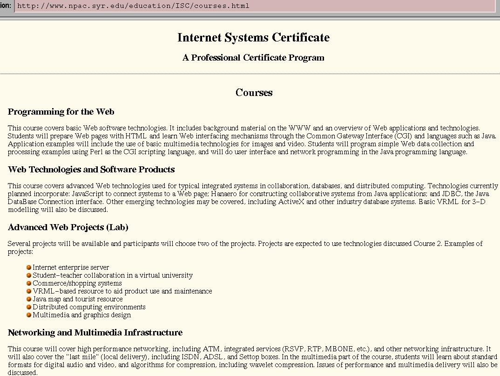Click the "Internet enterprise server" list item
The height and width of the screenshot is (376, 500).
coord(71,267)
